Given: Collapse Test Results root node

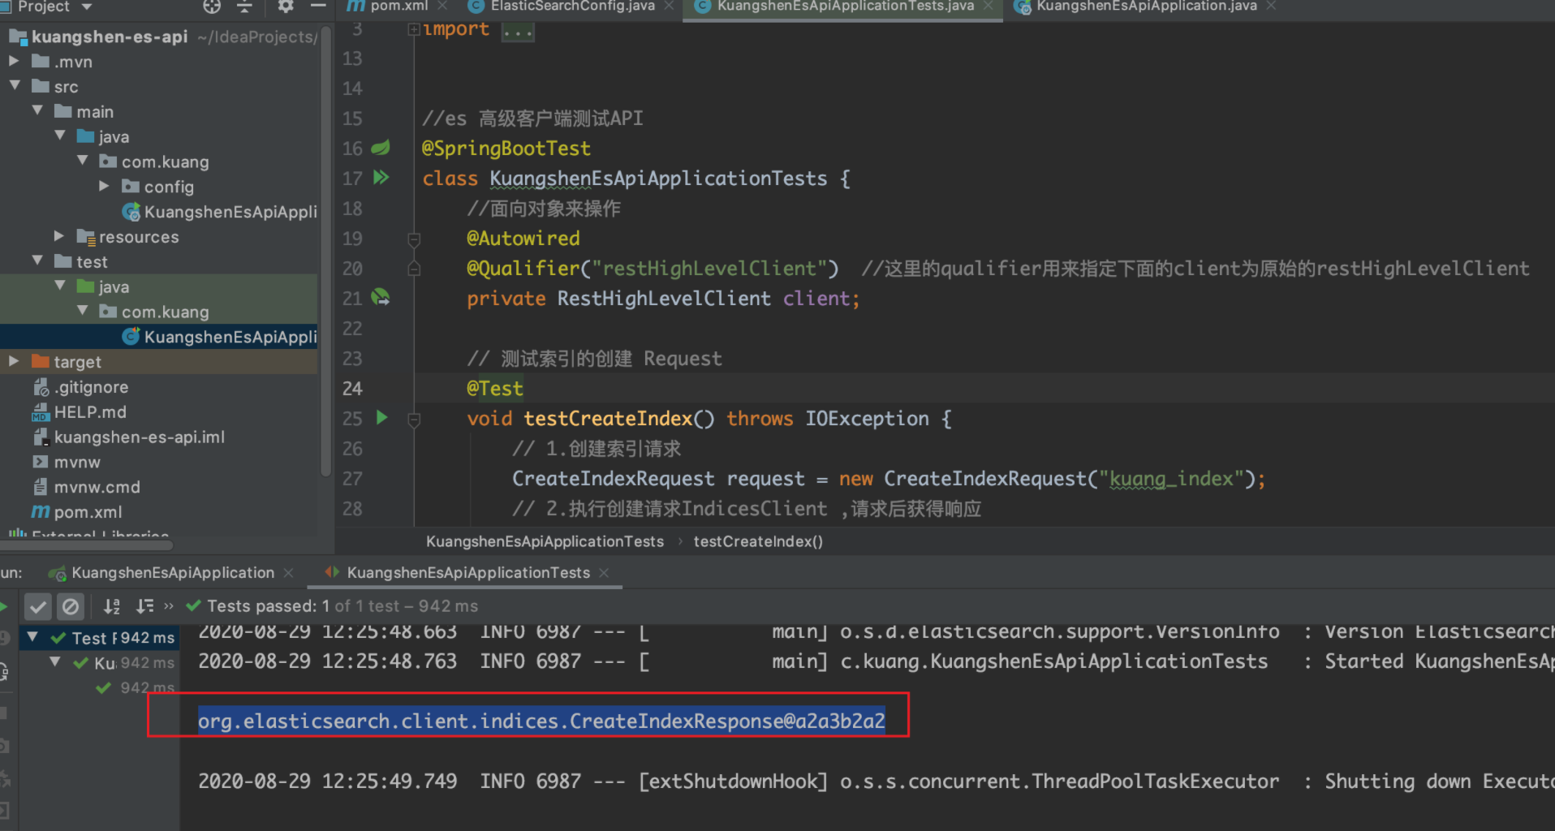Looking at the screenshot, I should coord(32,637).
